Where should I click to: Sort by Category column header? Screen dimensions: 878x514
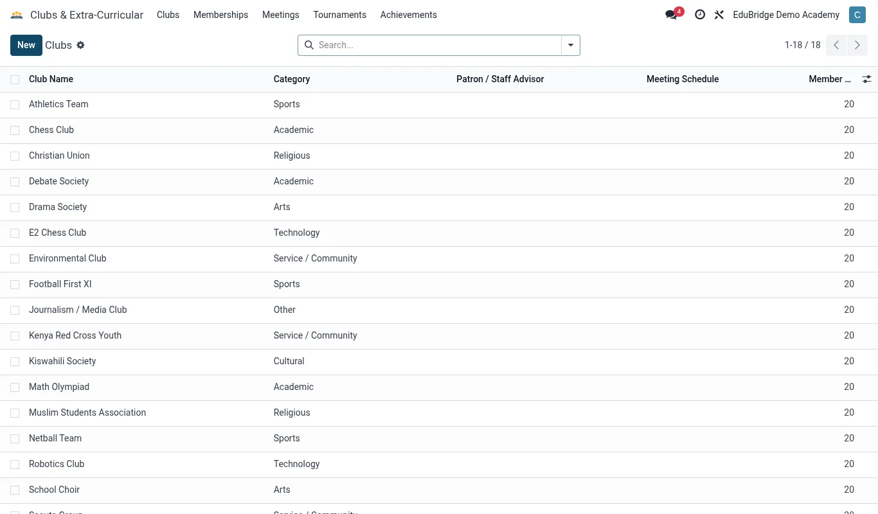(x=292, y=79)
